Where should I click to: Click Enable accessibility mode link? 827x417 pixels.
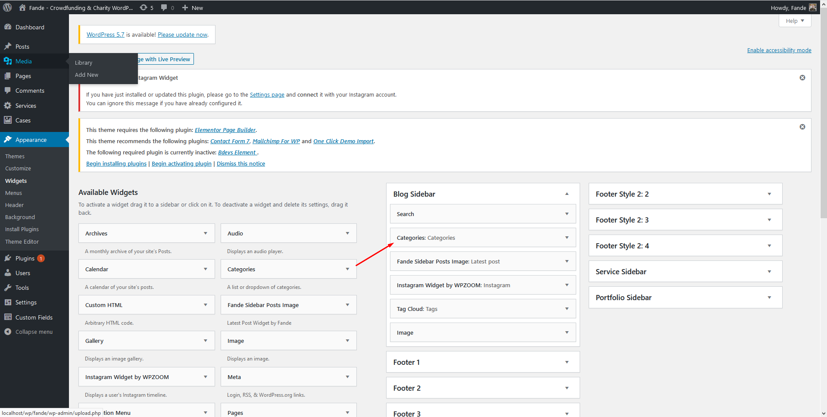[x=779, y=50]
